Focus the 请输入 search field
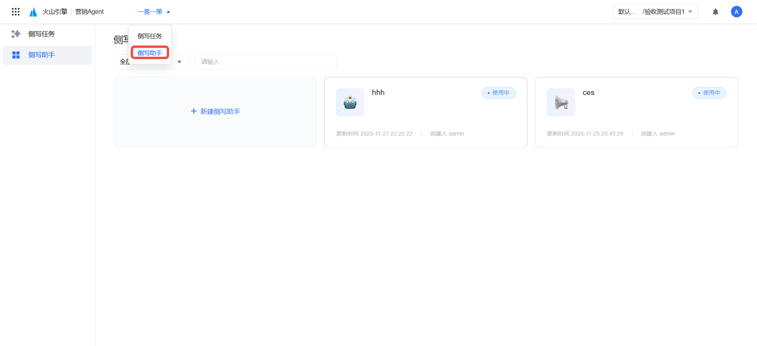The height and width of the screenshot is (346, 757). tap(266, 62)
